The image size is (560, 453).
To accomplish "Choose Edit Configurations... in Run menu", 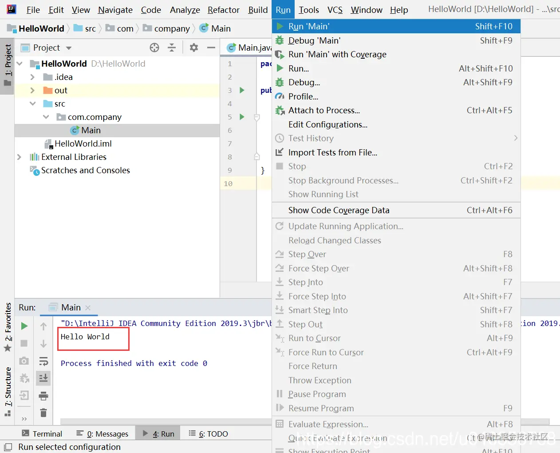I will tap(396, 124).
